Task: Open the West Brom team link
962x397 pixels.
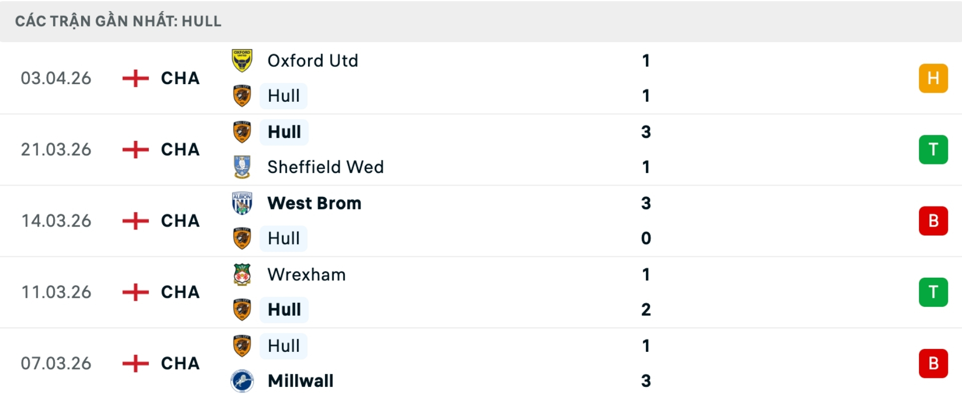Action: pyautogui.click(x=314, y=203)
